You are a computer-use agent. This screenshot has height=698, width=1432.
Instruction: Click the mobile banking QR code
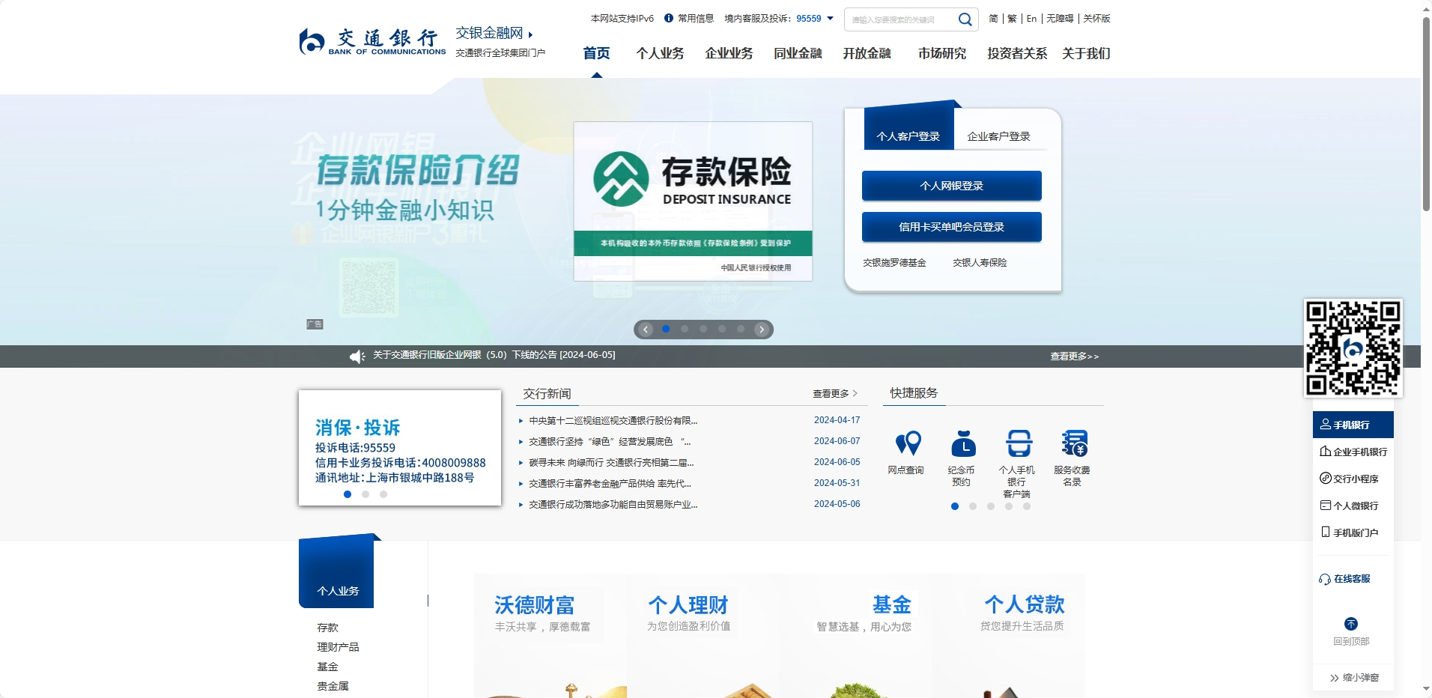coord(1352,347)
